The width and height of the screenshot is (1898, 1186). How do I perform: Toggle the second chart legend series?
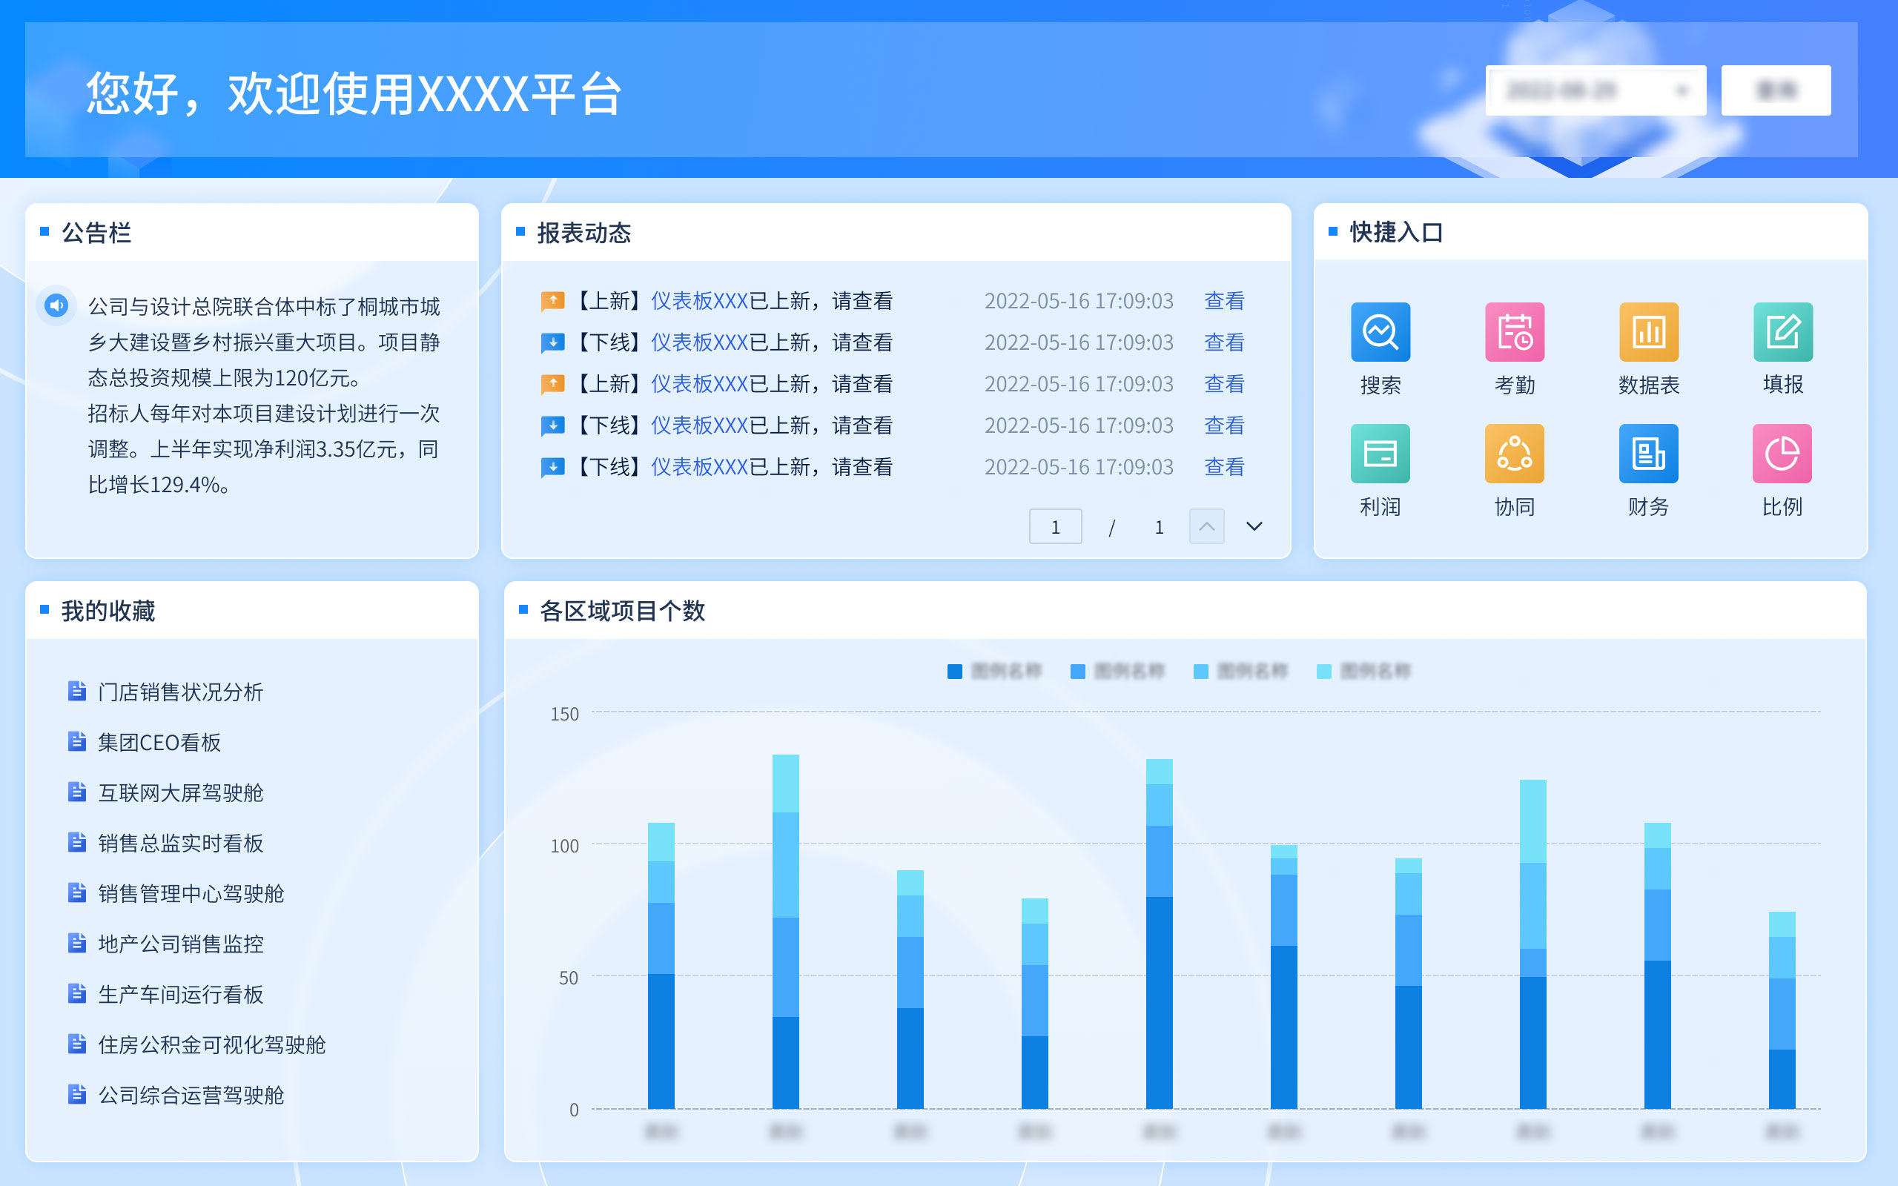click(x=1117, y=672)
